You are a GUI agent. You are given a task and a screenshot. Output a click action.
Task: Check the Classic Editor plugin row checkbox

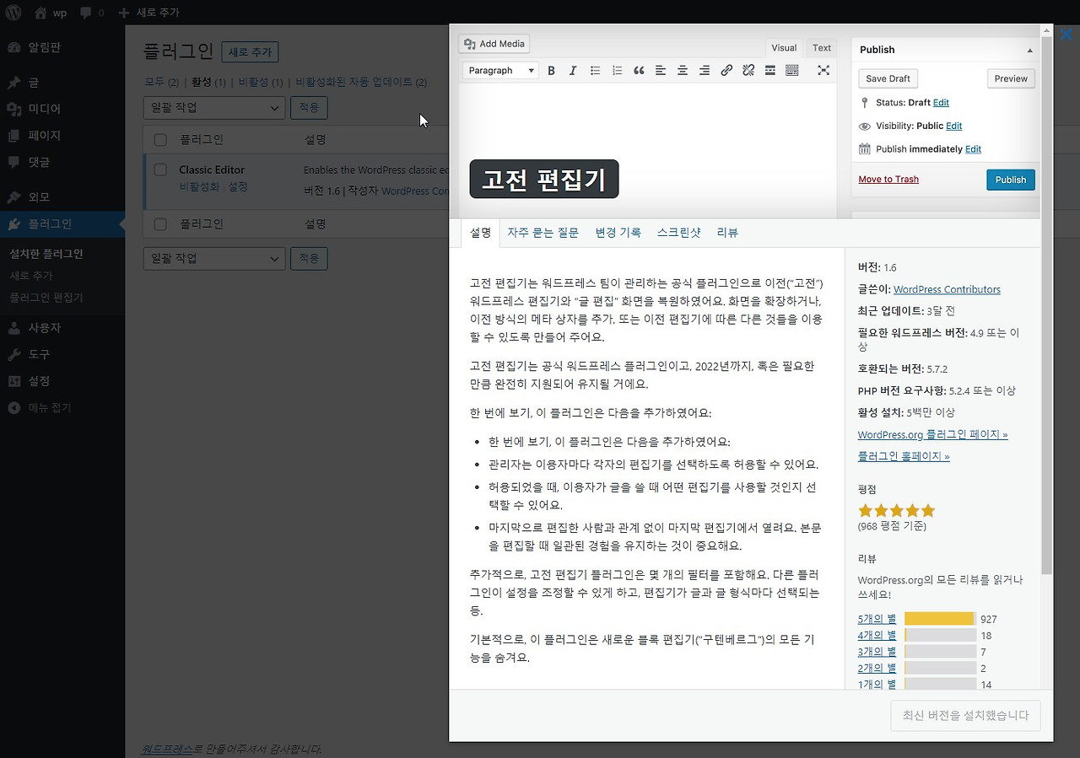(160, 169)
